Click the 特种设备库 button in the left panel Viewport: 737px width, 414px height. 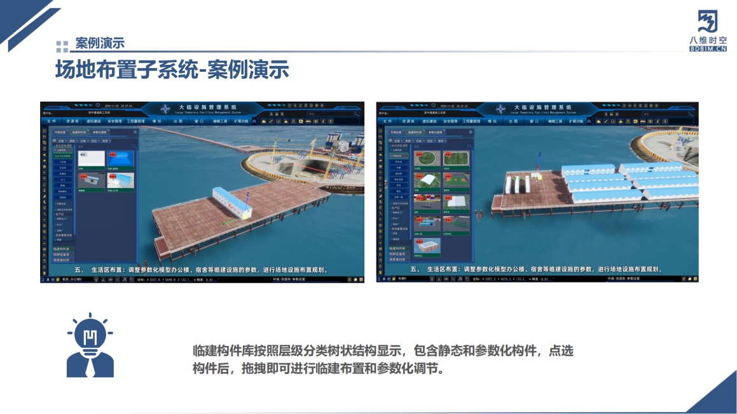(63, 254)
